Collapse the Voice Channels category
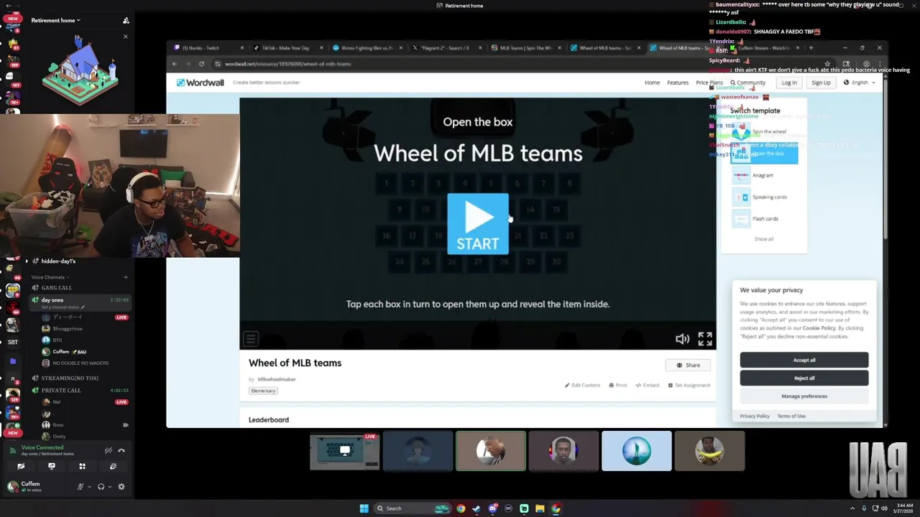 pos(50,277)
